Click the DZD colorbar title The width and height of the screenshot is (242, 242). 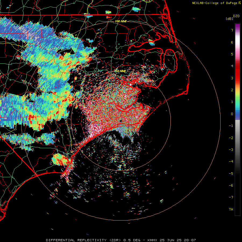236,16
